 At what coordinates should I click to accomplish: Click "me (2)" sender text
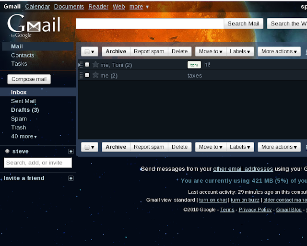pyautogui.click(x=109, y=76)
